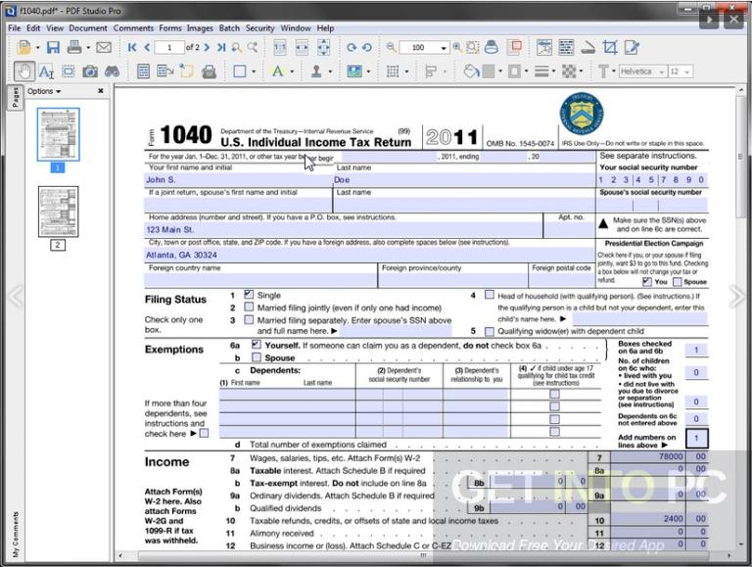Close the Pages panel with X
The height and width of the screenshot is (567, 752).
coord(101,91)
